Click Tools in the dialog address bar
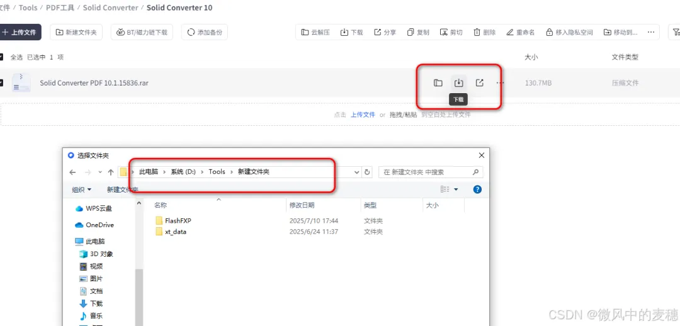This screenshot has height=326, width=680. click(x=217, y=172)
